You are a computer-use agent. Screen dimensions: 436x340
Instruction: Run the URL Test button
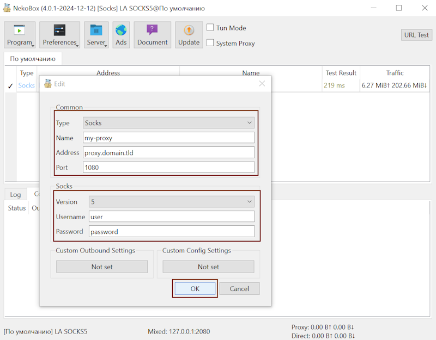click(x=416, y=35)
